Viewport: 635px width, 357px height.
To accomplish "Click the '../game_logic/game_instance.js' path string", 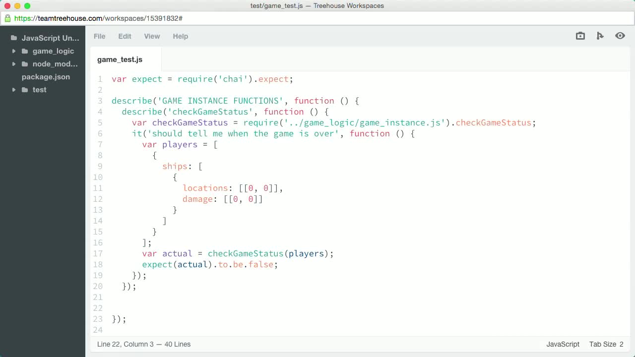I will tap(365, 123).
